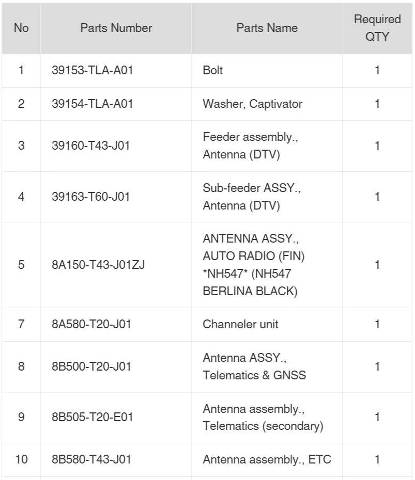
Task: Click the Berlina Black antenna name cell
Action: 267,265
